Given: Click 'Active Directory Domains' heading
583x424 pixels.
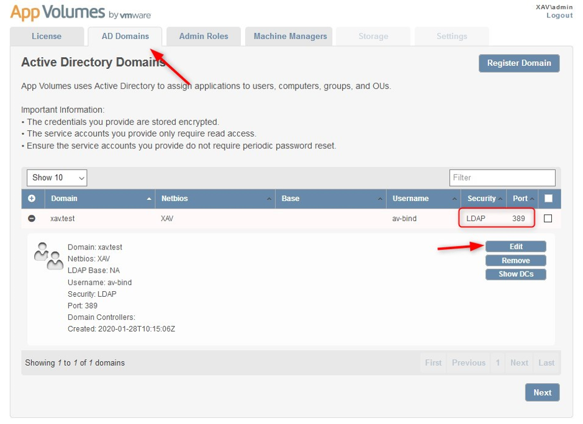Looking at the screenshot, I should click(x=93, y=62).
